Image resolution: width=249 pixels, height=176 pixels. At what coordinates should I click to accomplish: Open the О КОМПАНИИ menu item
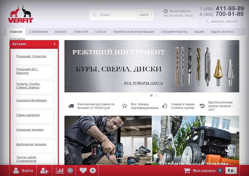[x=39, y=32]
